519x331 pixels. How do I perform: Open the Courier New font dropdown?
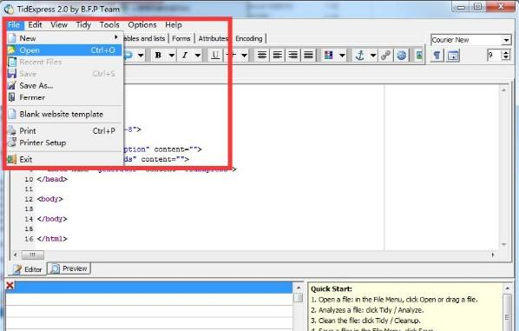(x=506, y=40)
